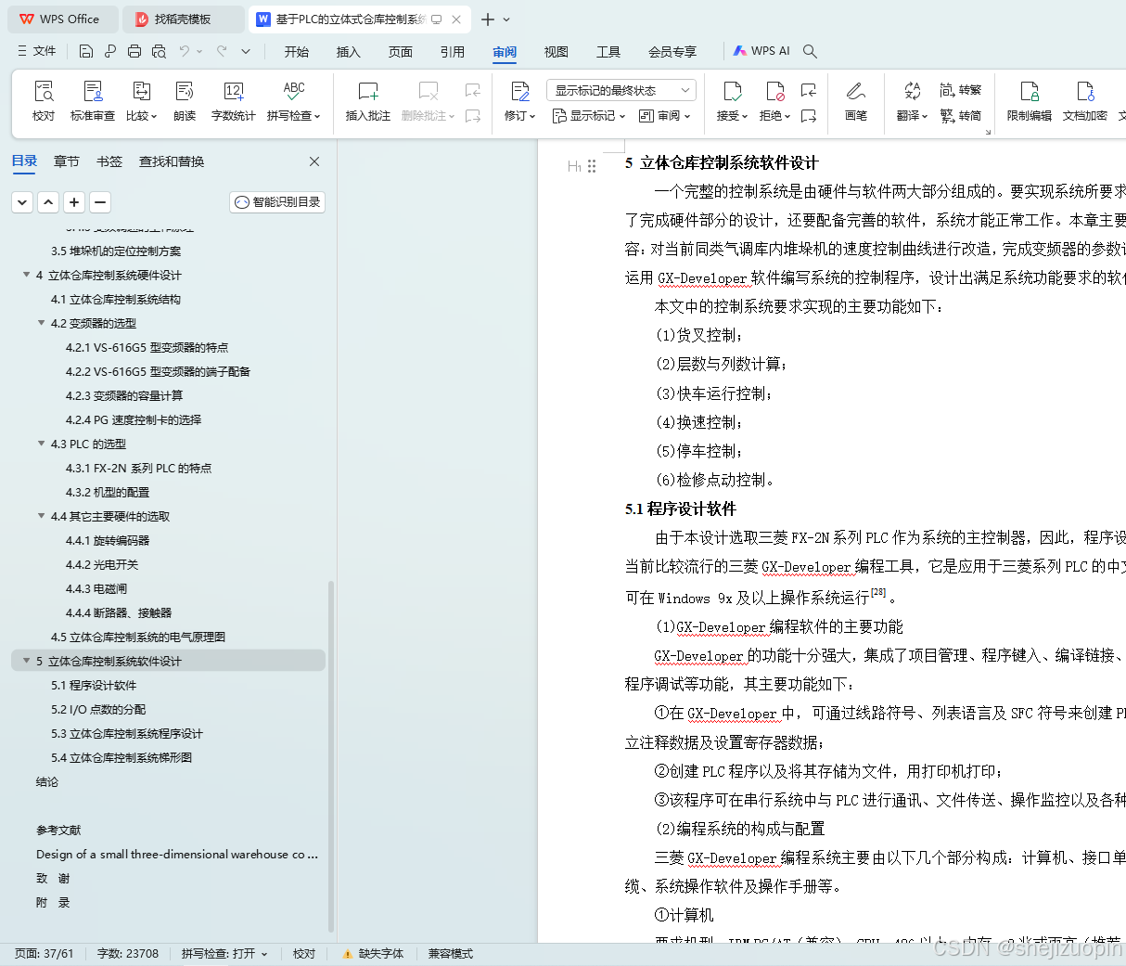Screen dimensions: 1126x966
Task: Switch to 查找和替换 pane tab
Action: point(172,161)
